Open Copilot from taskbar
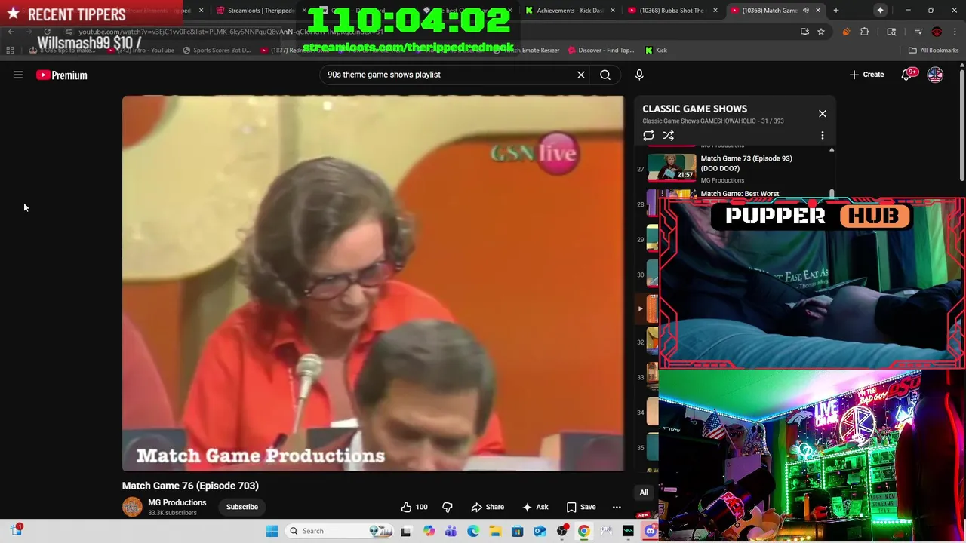 point(429,531)
